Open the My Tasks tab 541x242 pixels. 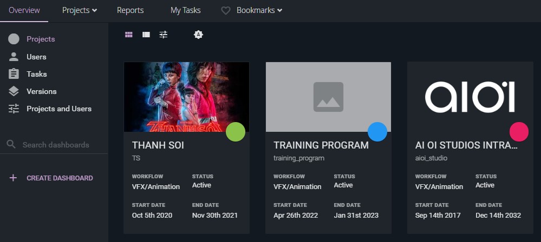click(185, 10)
